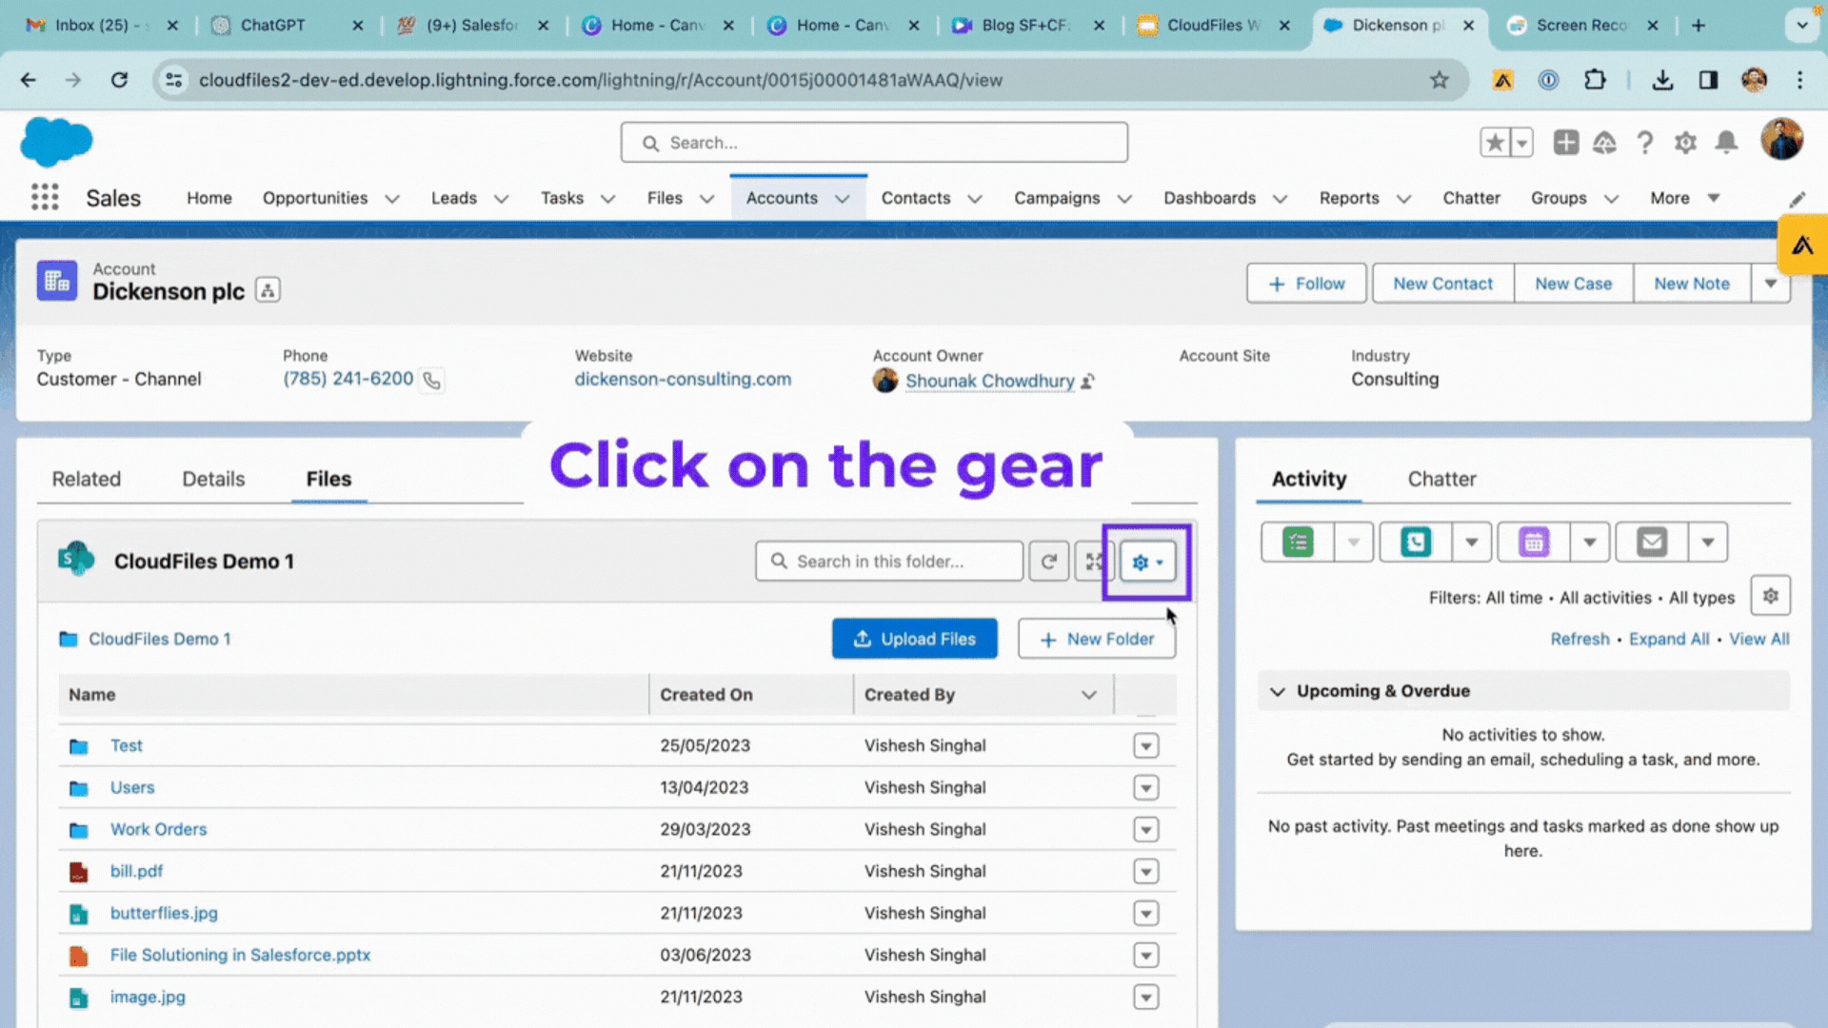Image resolution: width=1828 pixels, height=1028 pixels.
Task: Reload the browser page
Action: click(x=119, y=80)
